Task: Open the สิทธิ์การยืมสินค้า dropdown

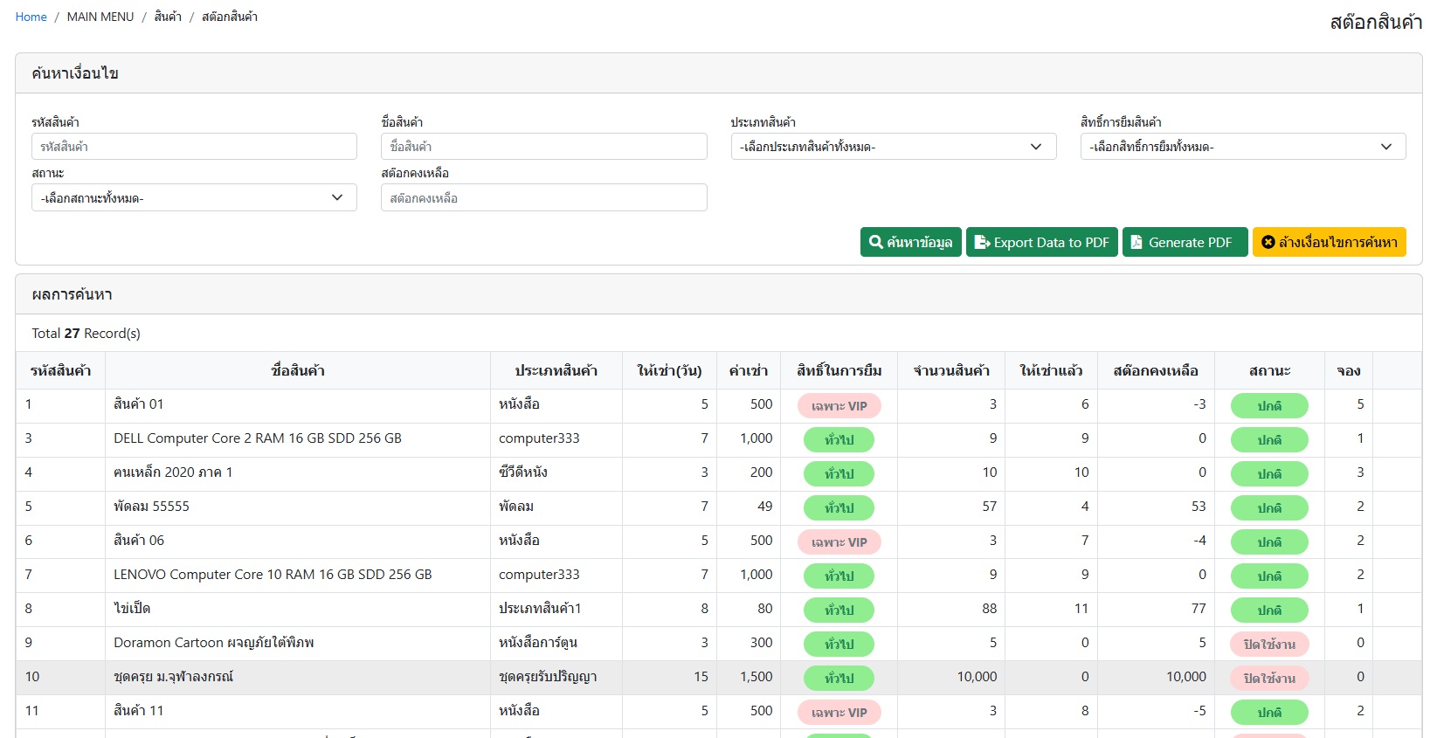Action: [x=1243, y=147]
